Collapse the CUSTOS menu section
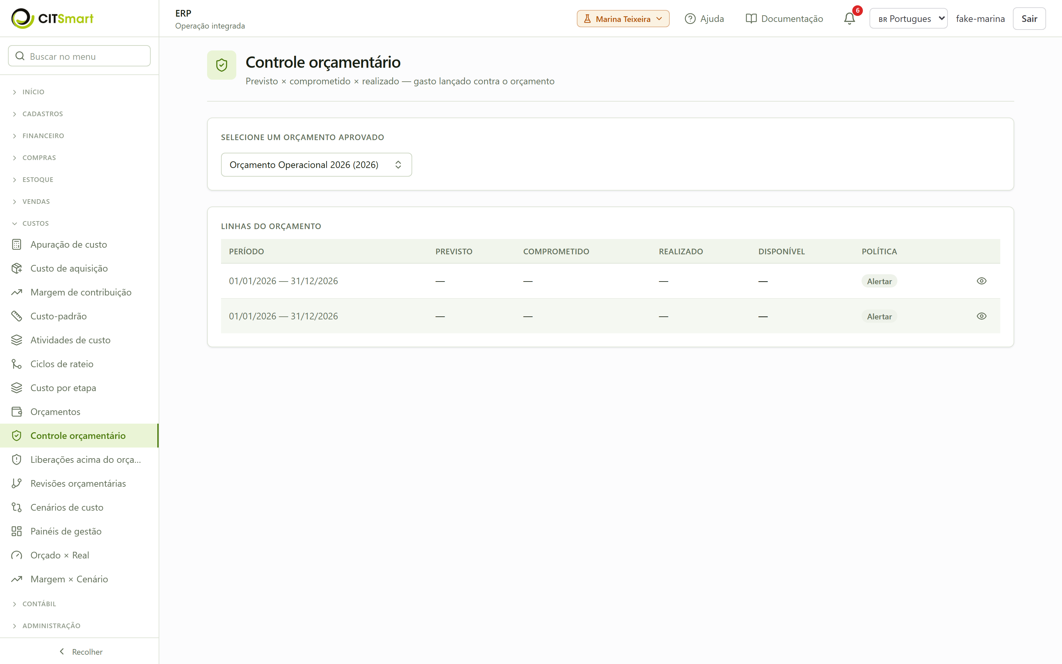Image resolution: width=1062 pixels, height=664 pixels. click(36, 223)
